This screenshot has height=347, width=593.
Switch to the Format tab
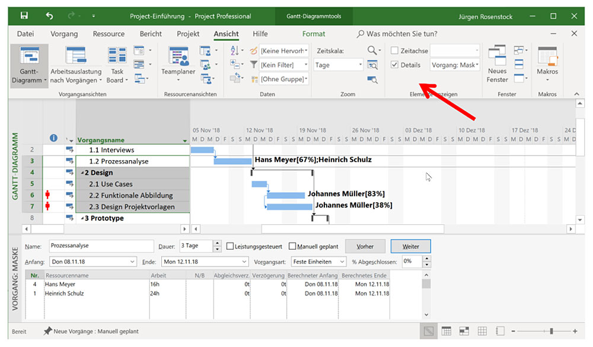[x=314, y=34]
